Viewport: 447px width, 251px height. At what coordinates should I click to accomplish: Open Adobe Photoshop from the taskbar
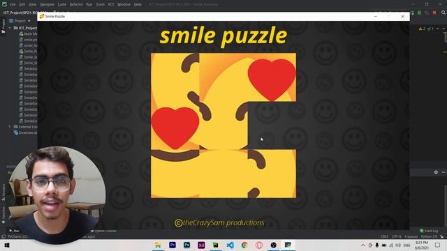click(186, 245)
